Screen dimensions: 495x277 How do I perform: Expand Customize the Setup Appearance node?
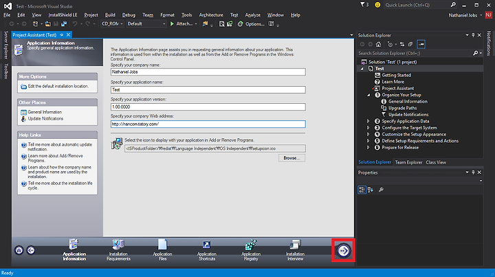click(x=368, y=135)
